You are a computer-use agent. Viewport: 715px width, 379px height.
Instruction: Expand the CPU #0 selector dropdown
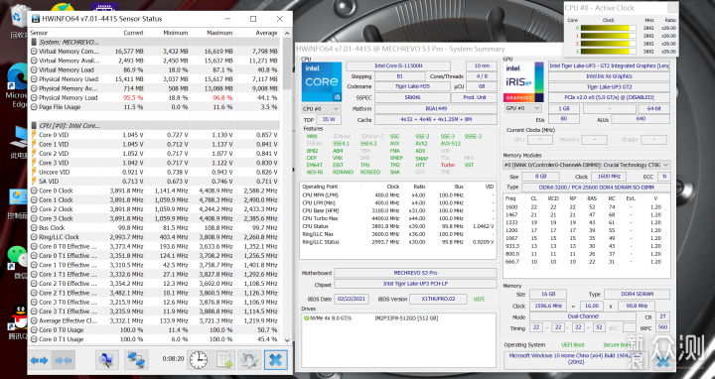[x=321, y=109]
